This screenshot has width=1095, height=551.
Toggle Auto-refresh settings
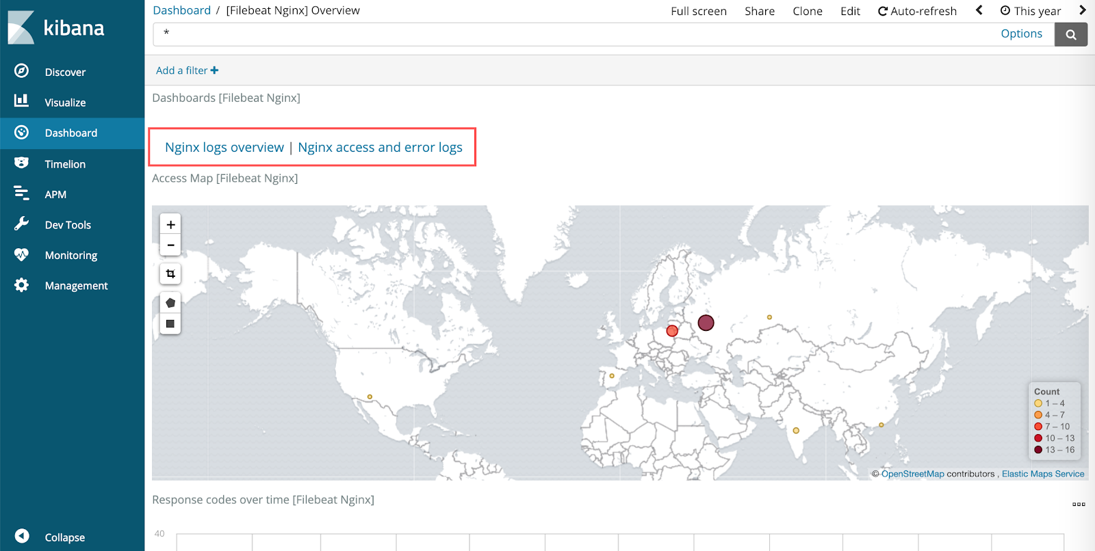(x=917, y=11)
